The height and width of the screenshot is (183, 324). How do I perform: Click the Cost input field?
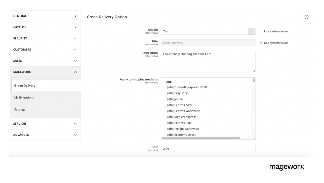208,149
